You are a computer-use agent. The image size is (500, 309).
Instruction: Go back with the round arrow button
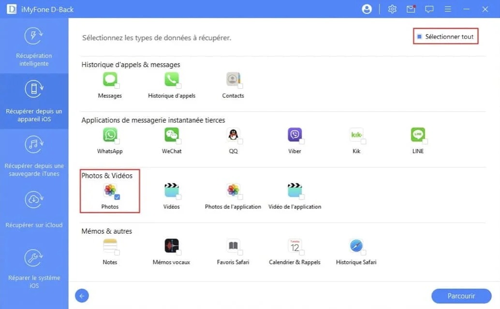tap(82, 296)
